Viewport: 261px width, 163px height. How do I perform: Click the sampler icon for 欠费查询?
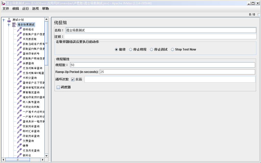coord(19,141)
